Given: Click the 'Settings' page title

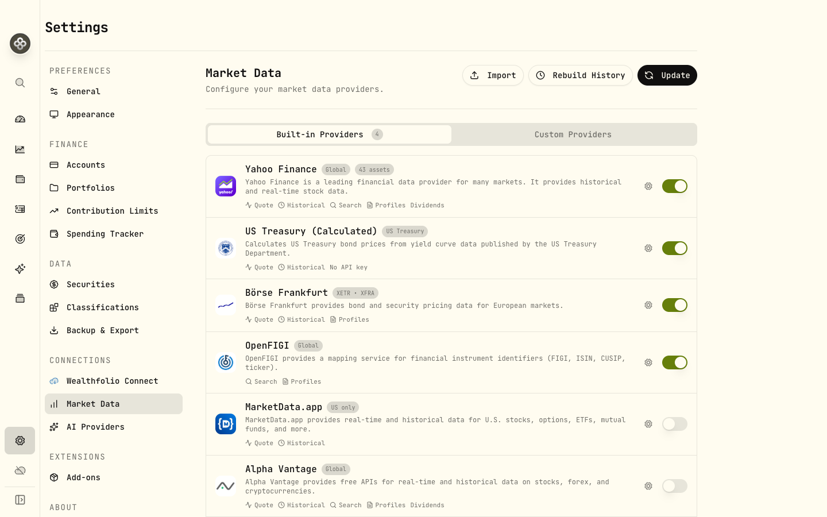Looking at the screenshot, I should [x=76, y=27].
